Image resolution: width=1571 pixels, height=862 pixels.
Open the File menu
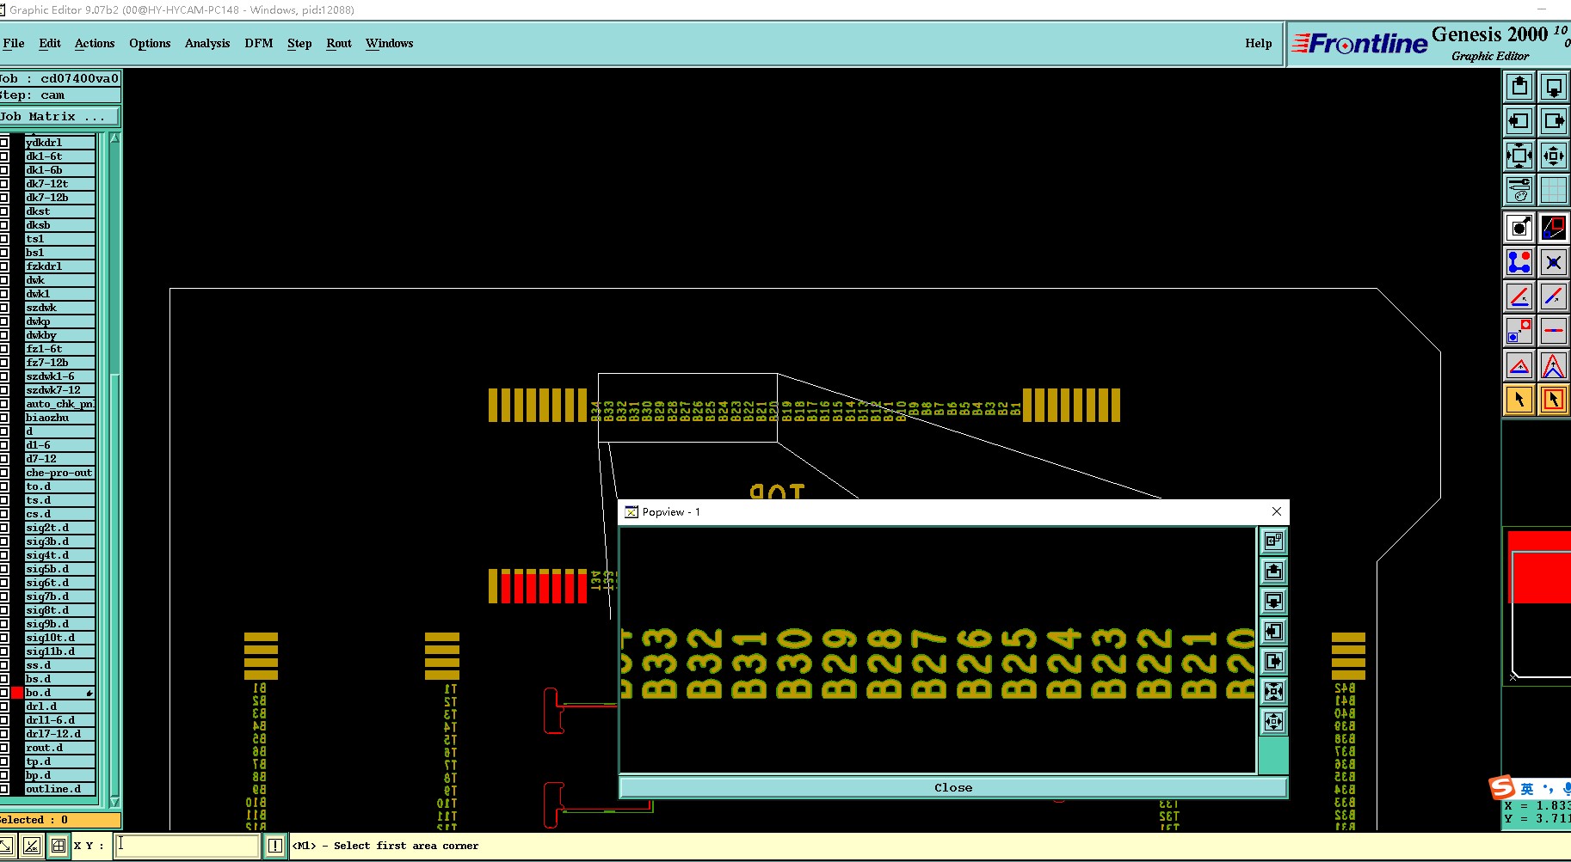pyautogui.click(x=14, y=43)
